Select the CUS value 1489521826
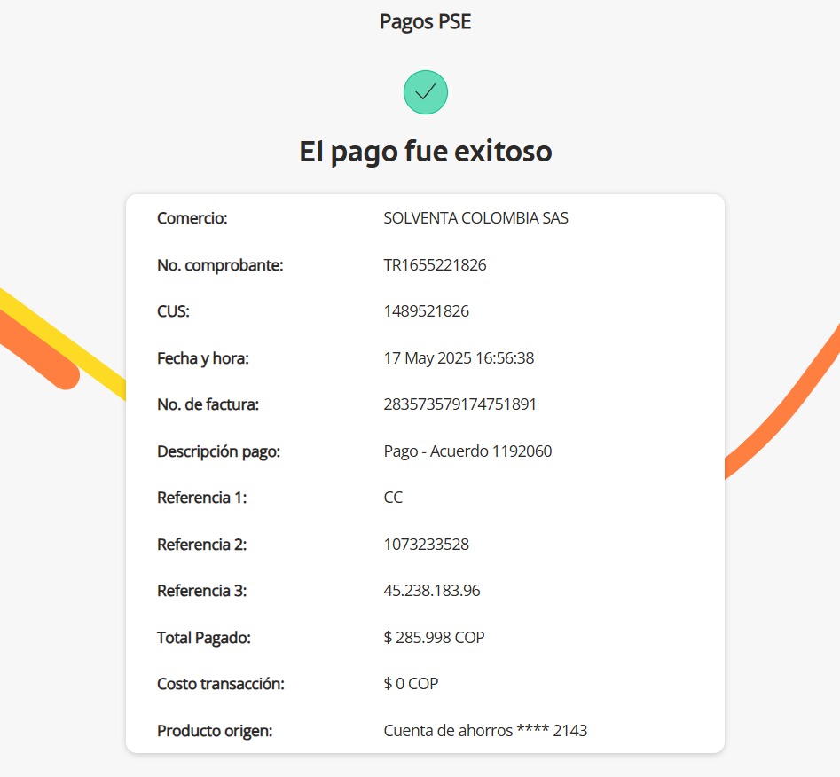840x777 pixels. tap(426, 311)
